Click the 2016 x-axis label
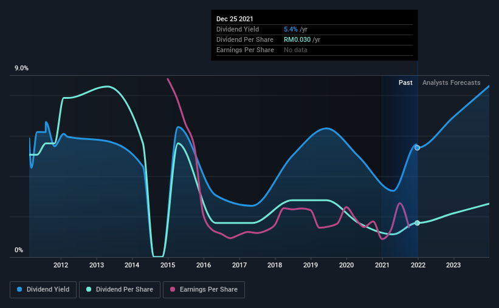 [204, 265]
